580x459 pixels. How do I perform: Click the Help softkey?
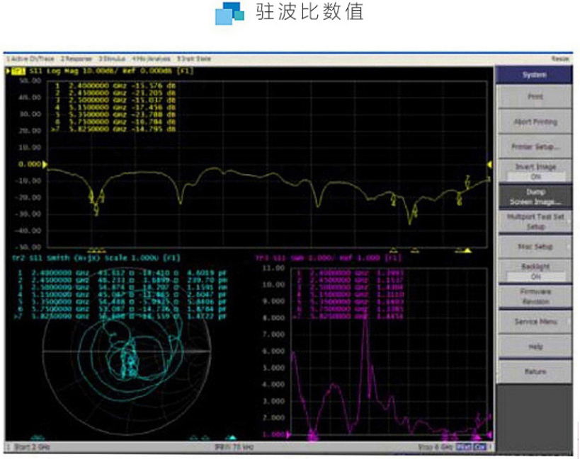click(535, 347)
